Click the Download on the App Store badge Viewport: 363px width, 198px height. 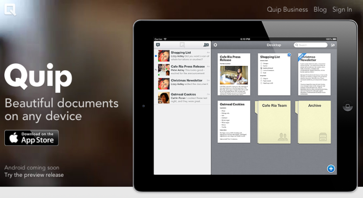(x=31, y=138)
